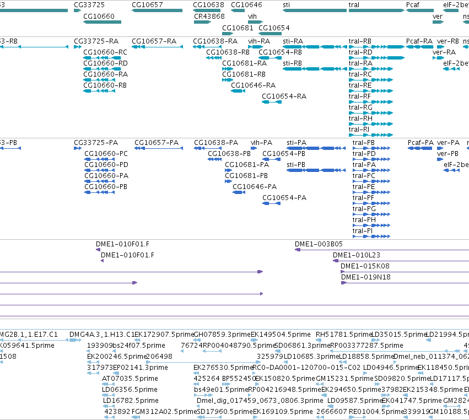Click the EK169109.5prime EST label
The image size is (469, 420).
(283, 412)
